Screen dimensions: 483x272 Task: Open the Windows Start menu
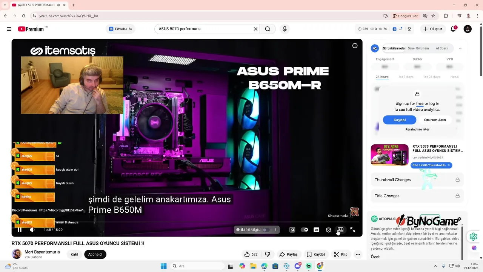[163, 266]
